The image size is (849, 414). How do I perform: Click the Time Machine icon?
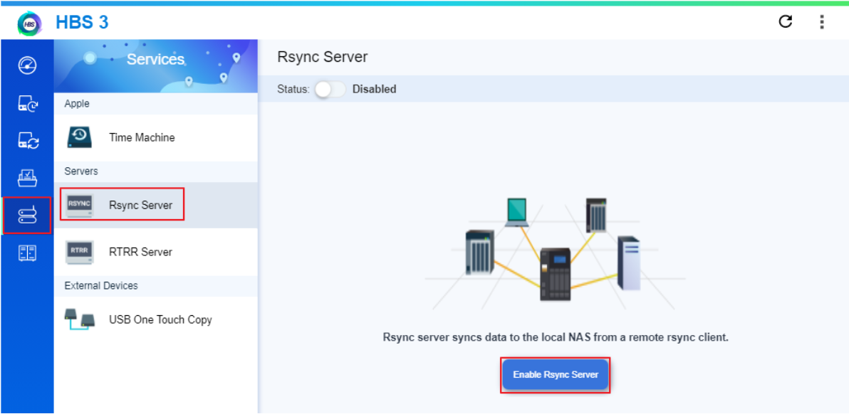click(x=78, y=137)
